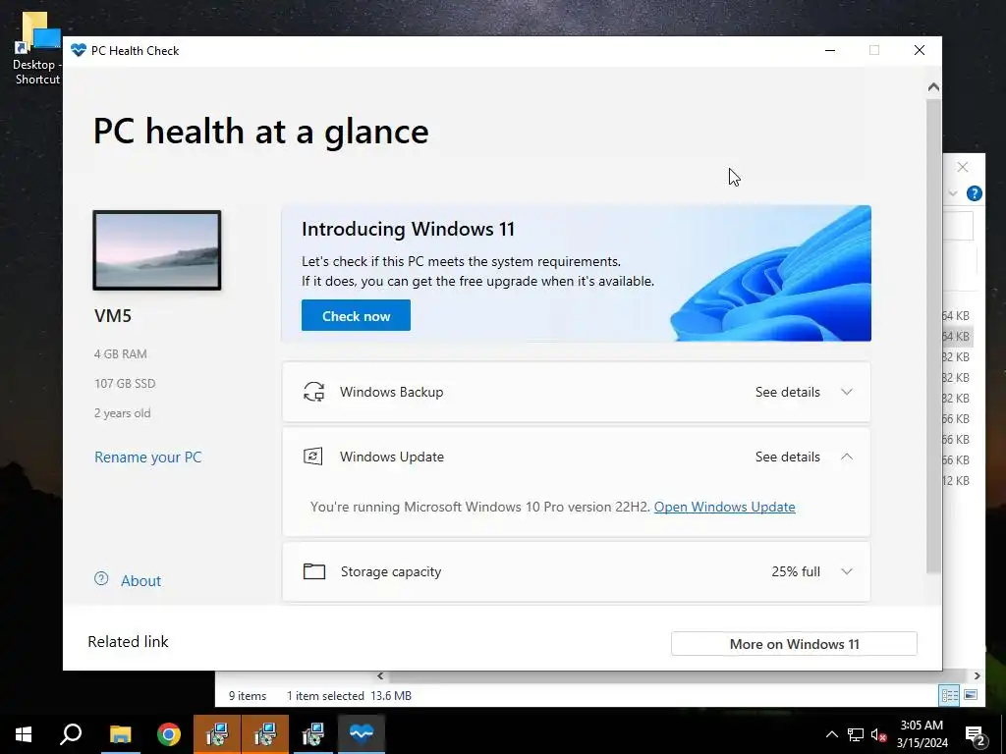Click the Windows Update icon

pos(313,457)
